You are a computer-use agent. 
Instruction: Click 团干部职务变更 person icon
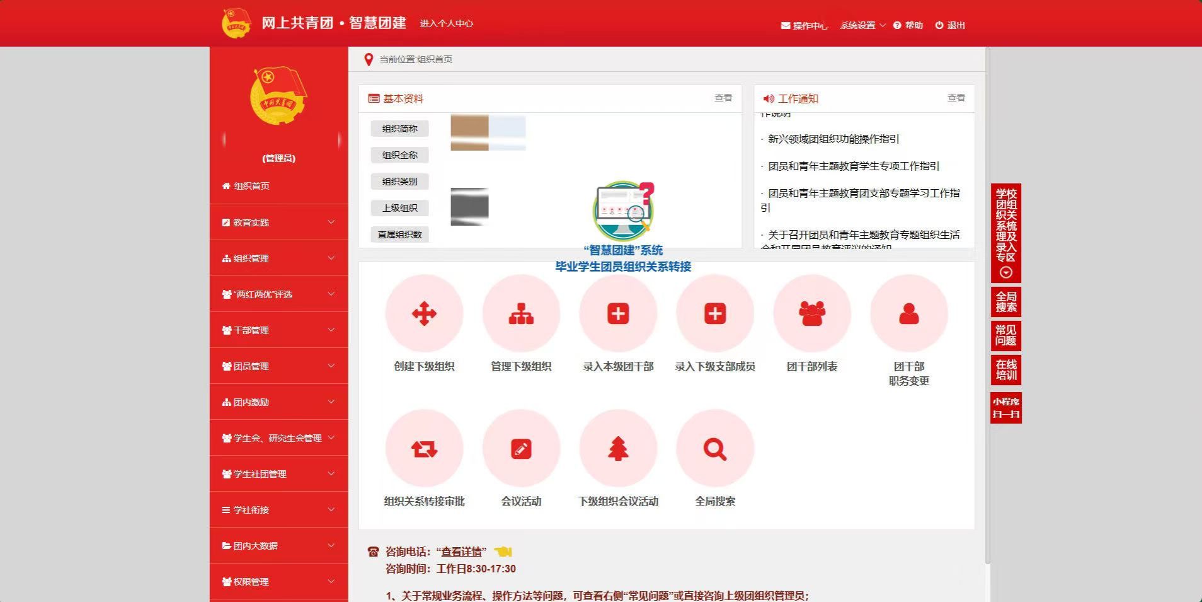coord(909,314)
